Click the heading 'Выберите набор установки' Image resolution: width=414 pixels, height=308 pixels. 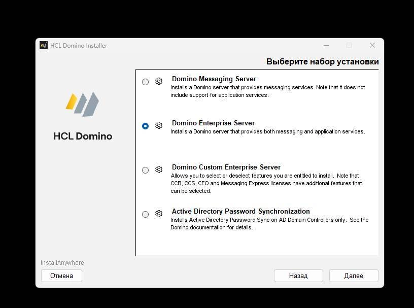(322, 61)
